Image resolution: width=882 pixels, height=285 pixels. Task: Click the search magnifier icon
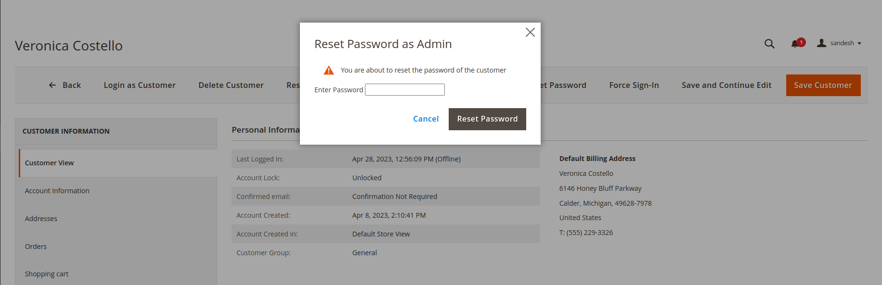[769, 44]
